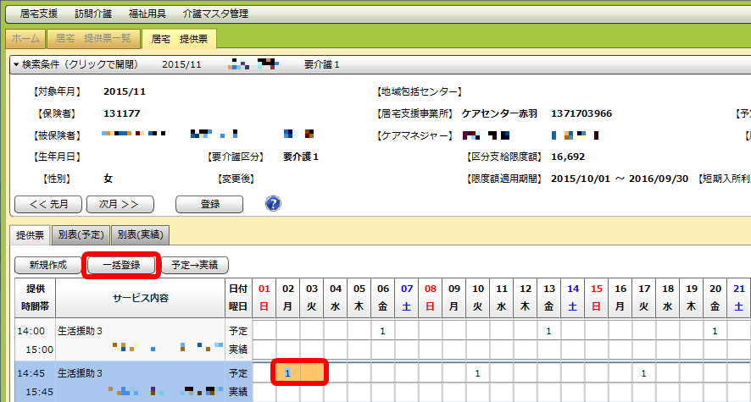
Task: Click the 一括登録 bulk register button
Action: click(x=121, y=265)
